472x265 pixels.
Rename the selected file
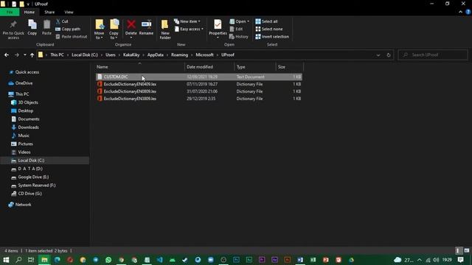pos(146,28)
